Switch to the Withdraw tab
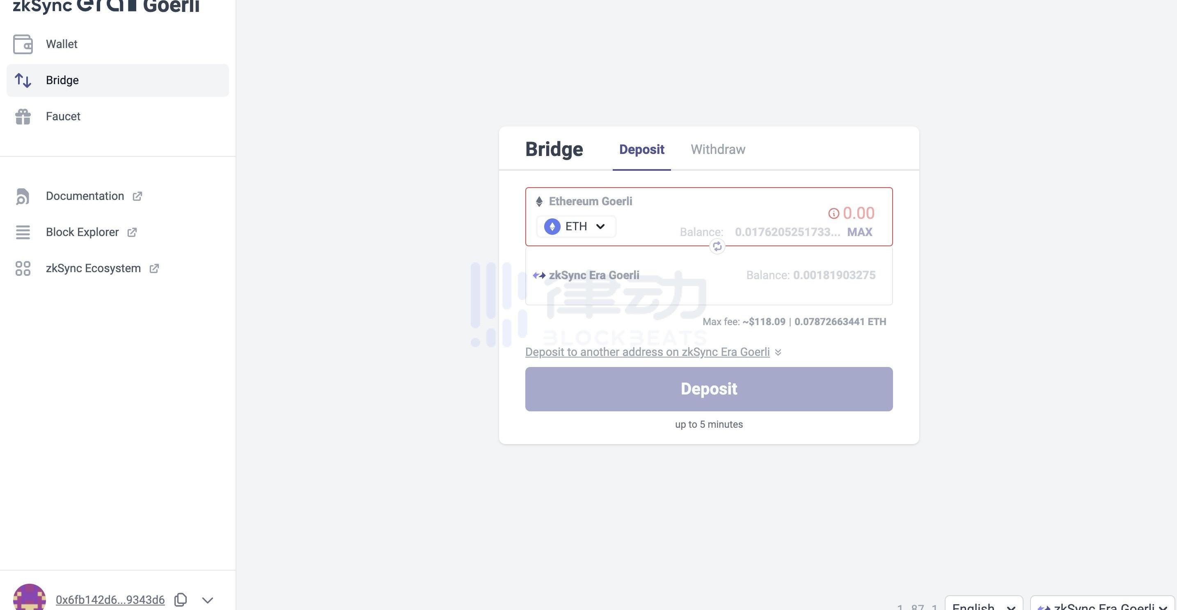The image size is (1177, 610). (718, 149)
